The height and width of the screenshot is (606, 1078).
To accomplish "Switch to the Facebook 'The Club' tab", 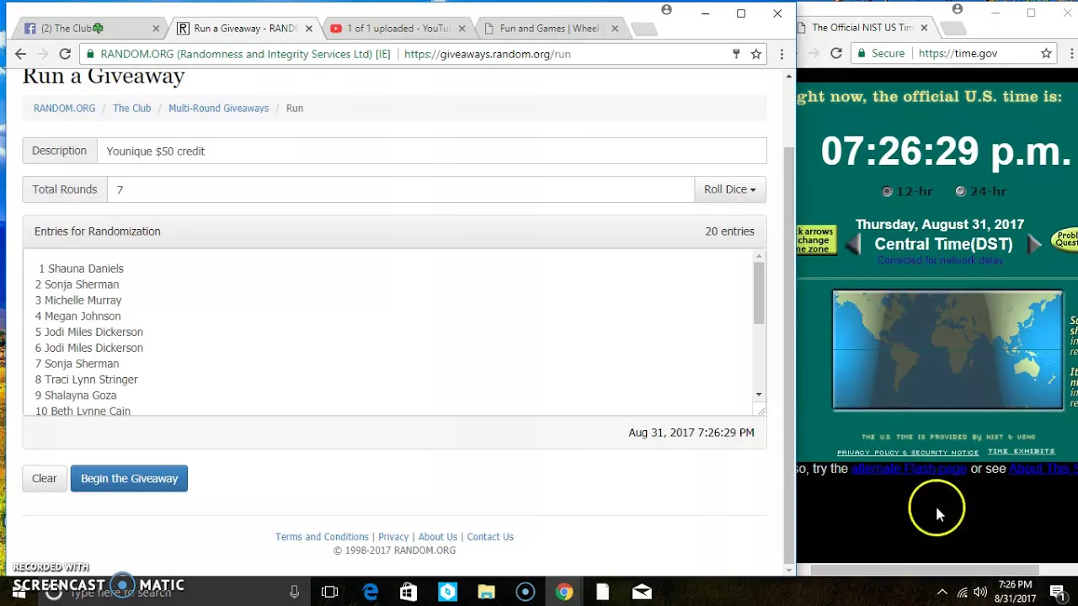I will coord(88,29).
